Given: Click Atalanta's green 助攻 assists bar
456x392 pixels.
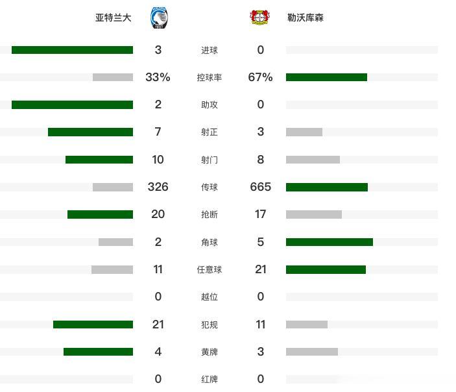Looking at the screenshot, I should point(72,104).
